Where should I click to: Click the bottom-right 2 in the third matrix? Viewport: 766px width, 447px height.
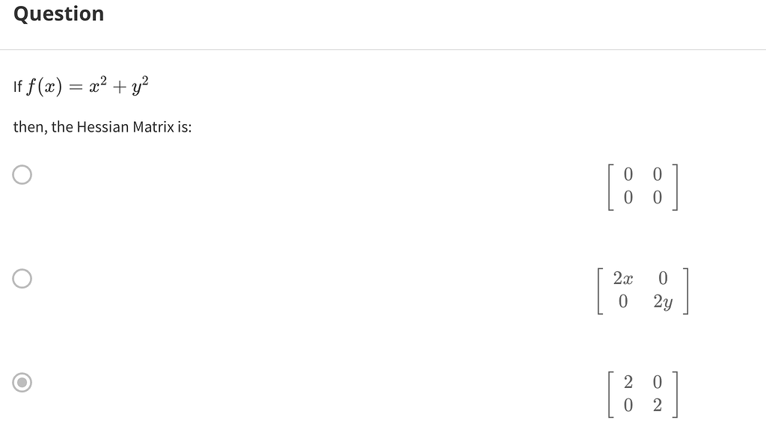coord(658,406)
